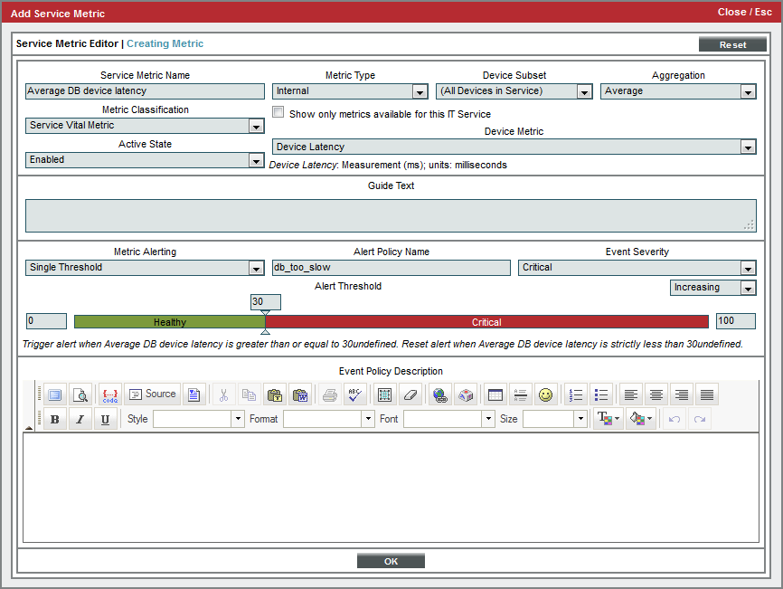Insert a horizontal rule
This screenshot has width=783, height=589.
coord(520,394)
